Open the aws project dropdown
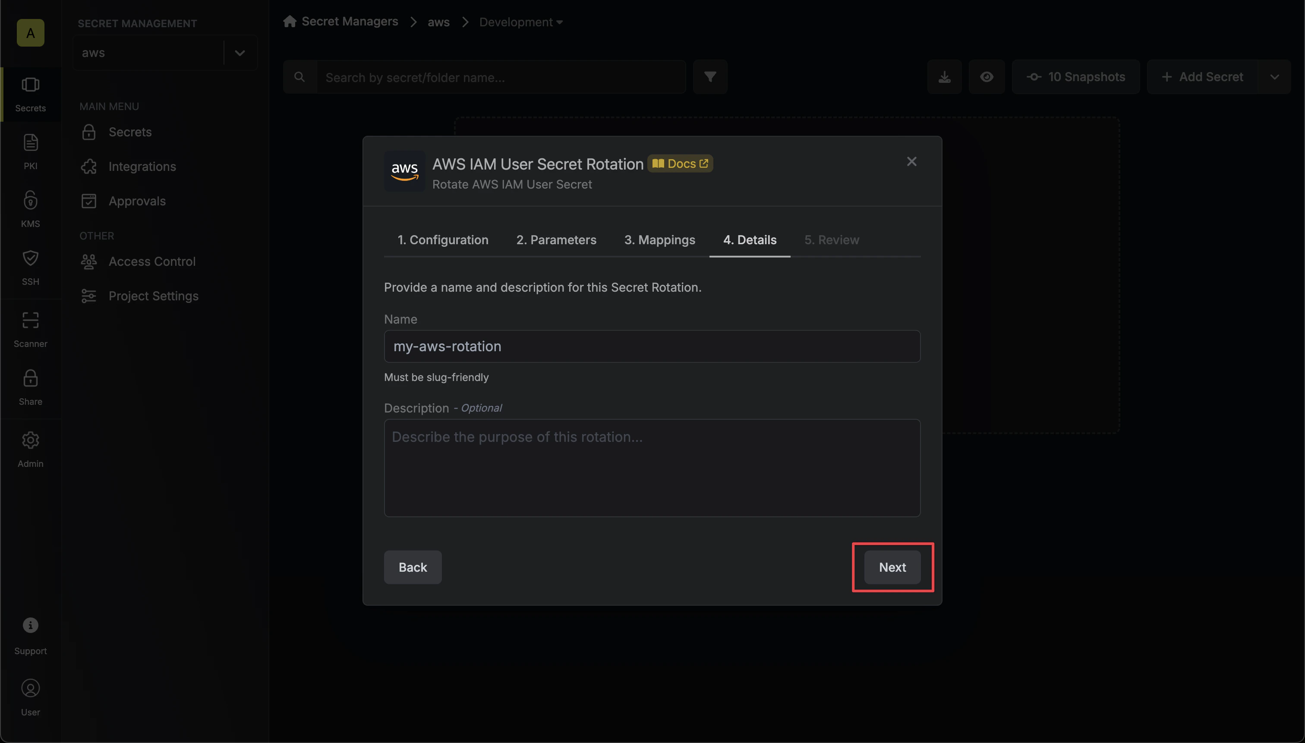The height and width of the screenshot is (743, 1305). tap(165, 53)
